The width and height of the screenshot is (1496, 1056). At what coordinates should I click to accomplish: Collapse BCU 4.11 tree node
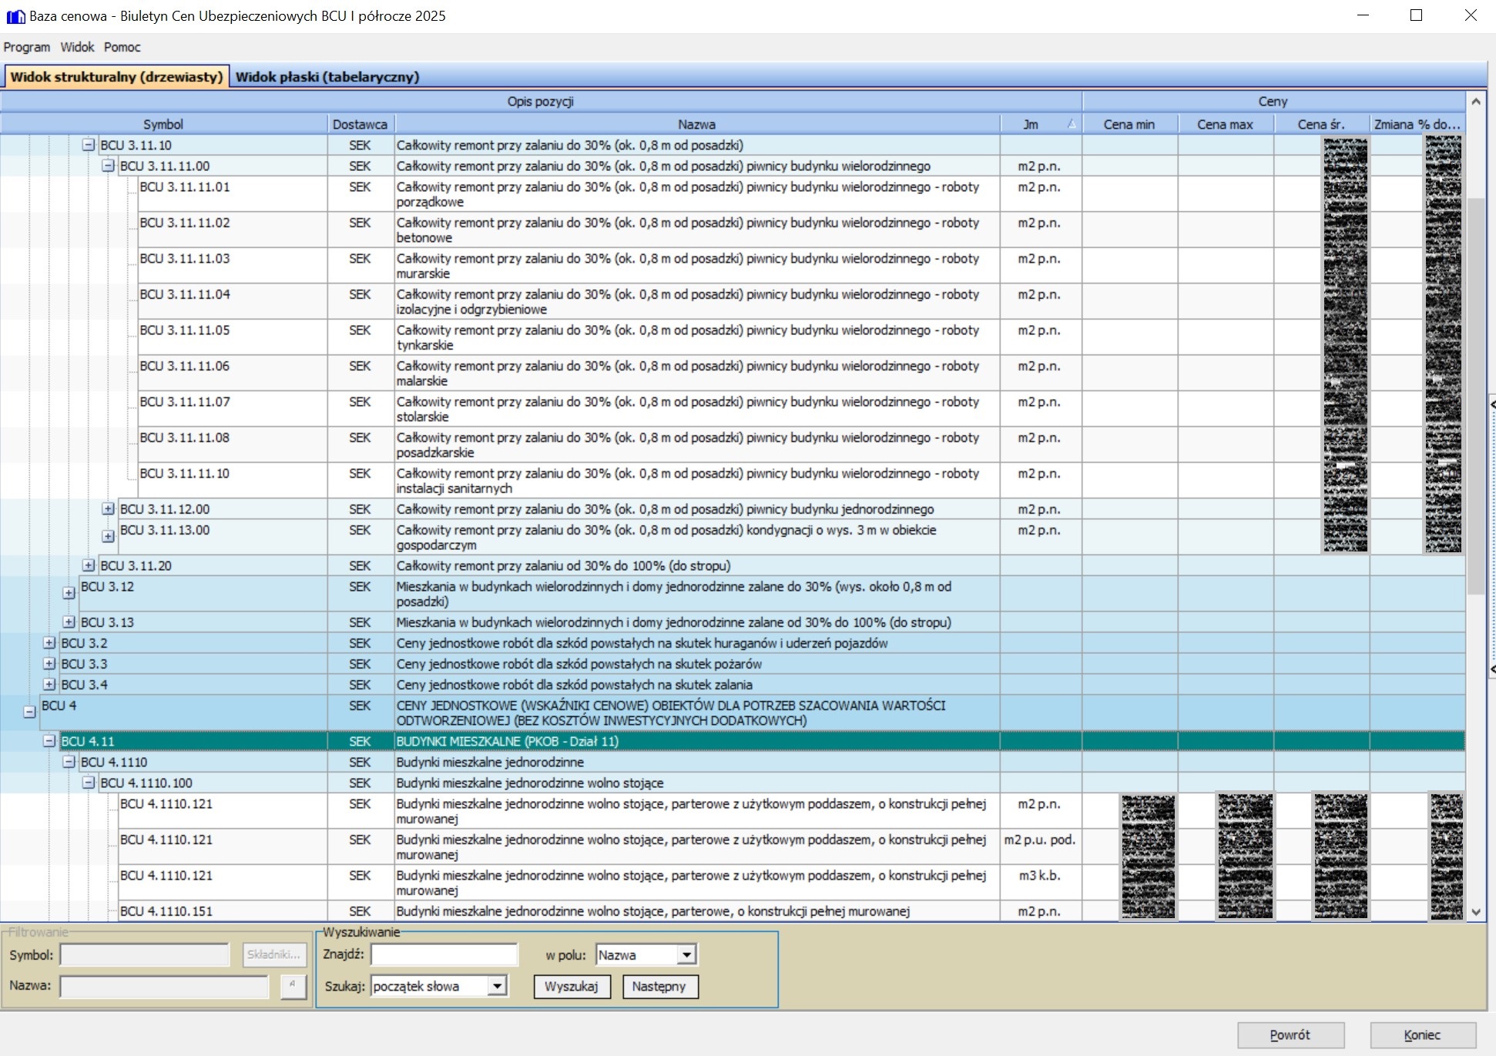[x=49, y=741]
